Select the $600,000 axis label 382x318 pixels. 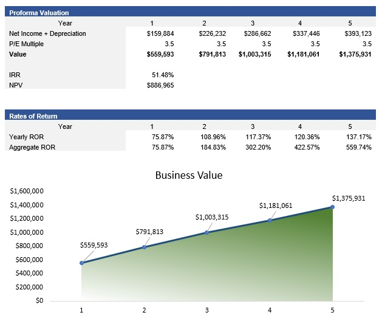click(x=30, y=260)
